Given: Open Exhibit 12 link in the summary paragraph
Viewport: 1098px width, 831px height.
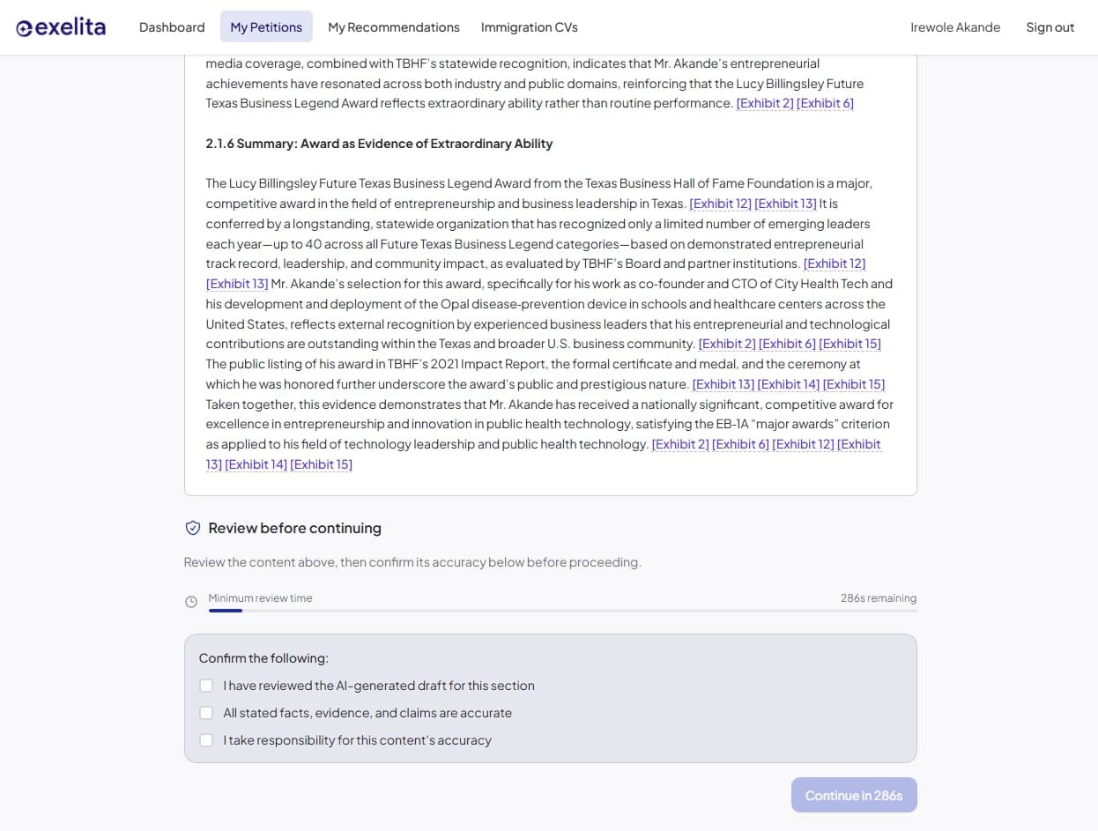Looking at the screenshot, I should coord(720,204).
